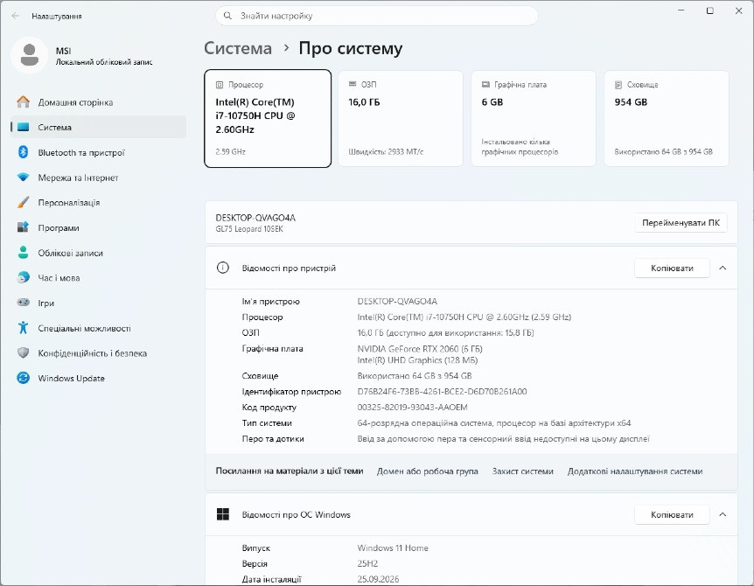Click the Час і мова globe icon
This screenshot has width=754, height=586.
[23, 277]
